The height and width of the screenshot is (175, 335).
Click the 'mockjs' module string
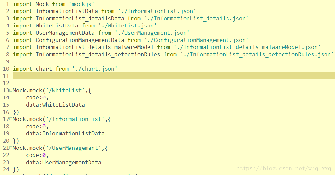point(82,4)
